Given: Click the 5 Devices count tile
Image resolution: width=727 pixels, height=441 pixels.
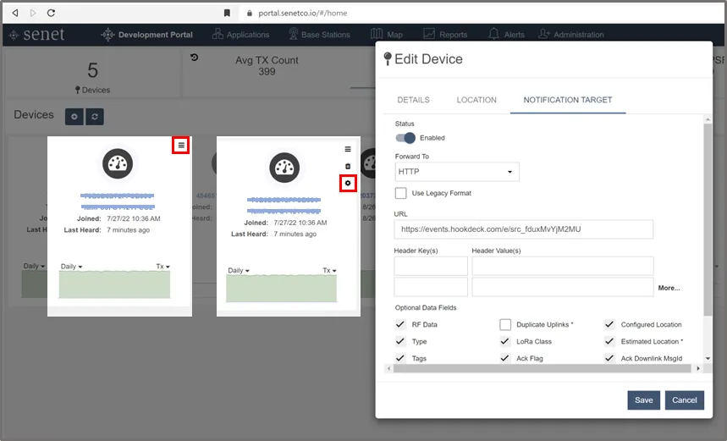Looking at the screenshot, I should (93, 75).
